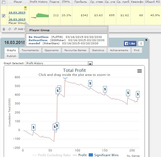Screen dimensions: 161x157
Task: Click the refresh icon beside the trash icon
Action: (x=10, y=29)
